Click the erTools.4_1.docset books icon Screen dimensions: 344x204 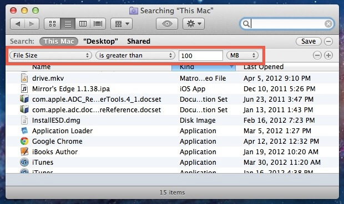pos(24,99)
